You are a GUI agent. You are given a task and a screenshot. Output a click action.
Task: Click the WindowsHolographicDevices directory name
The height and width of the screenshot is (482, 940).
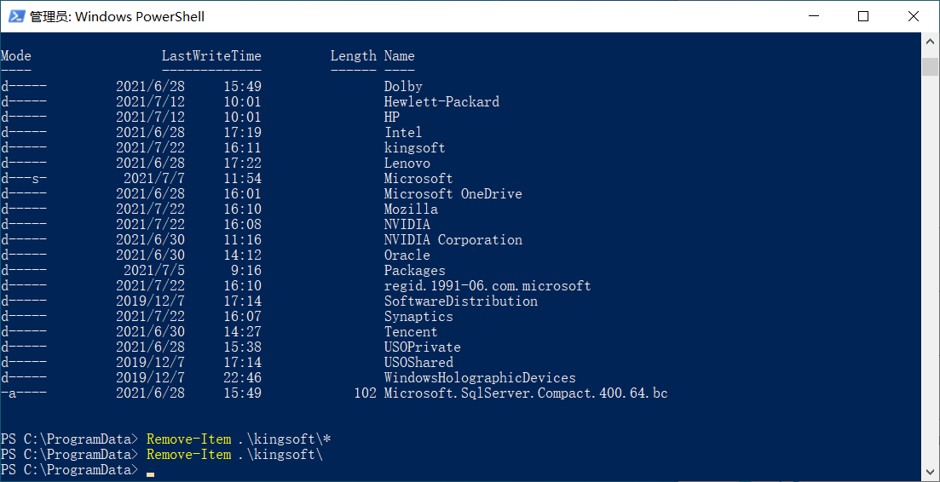tap(480, 378)
